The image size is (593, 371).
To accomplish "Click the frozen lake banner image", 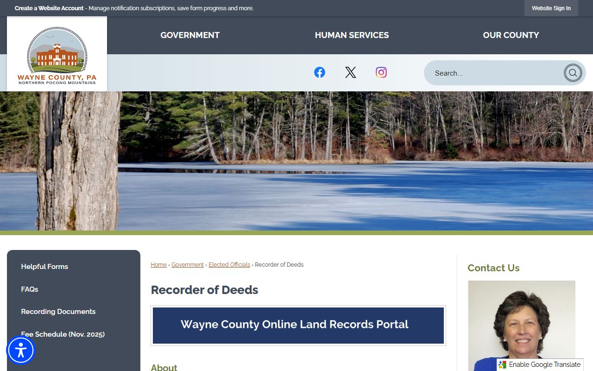I will [296, 161].
